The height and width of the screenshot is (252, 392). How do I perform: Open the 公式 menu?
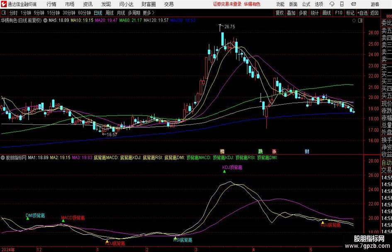click(x=306, y=4)
